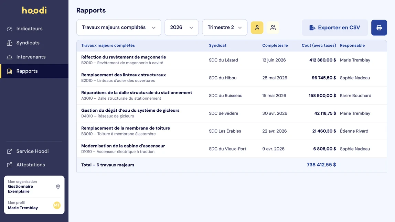This screenshot has height=222, width=395.
Task: Click responsable Karim Bouchard
Action: pyautogui.click(x=355, y=96)
